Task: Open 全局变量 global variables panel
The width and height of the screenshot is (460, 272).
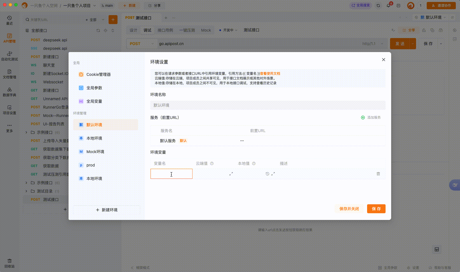Action: [94, 101]
